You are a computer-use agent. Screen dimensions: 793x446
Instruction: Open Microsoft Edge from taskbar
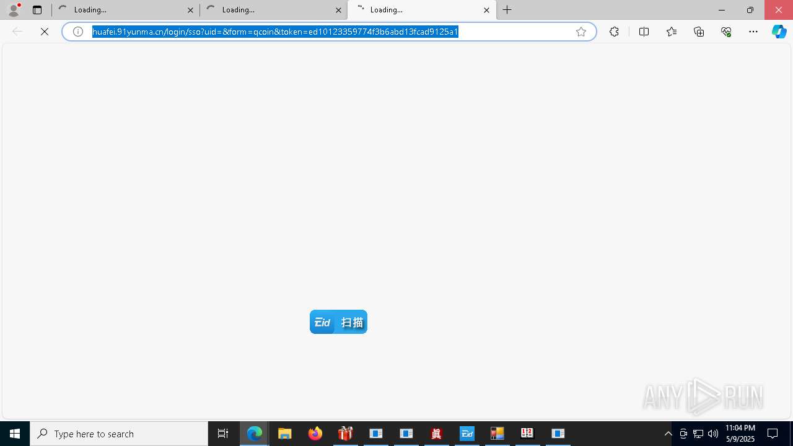(255, 434)
